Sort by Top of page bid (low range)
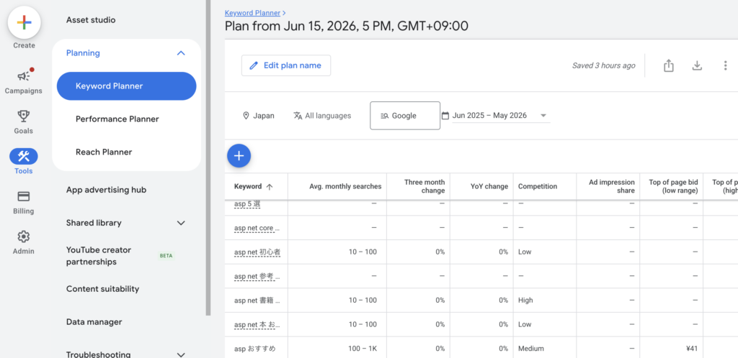 [x=675, y=186]
